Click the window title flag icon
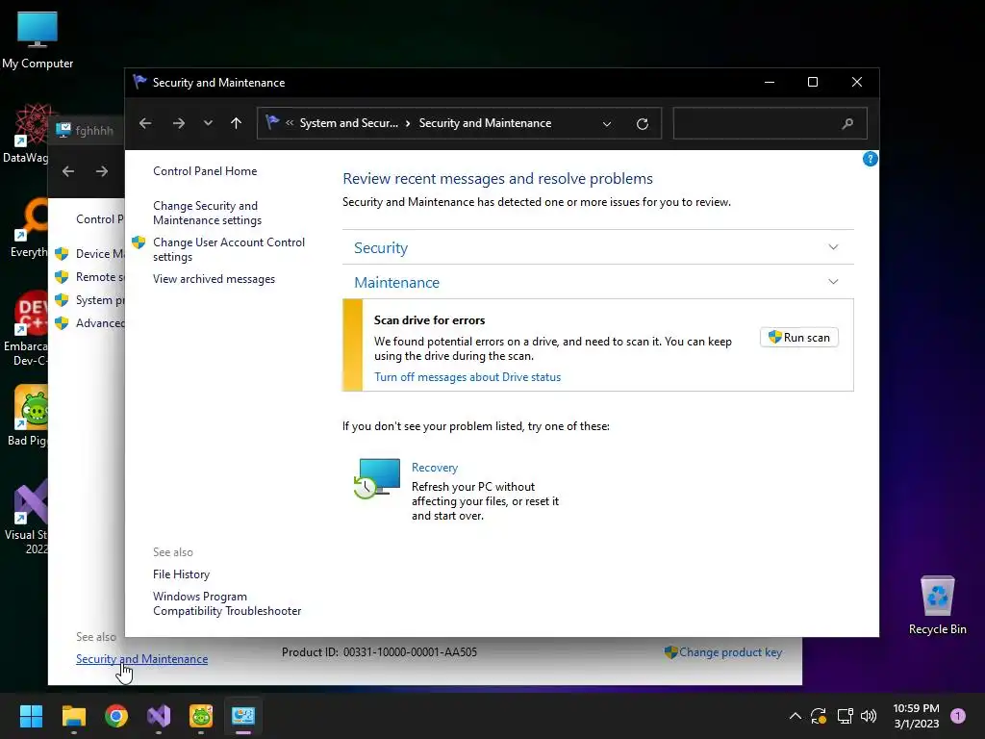The image size is (985, 739). (x=139, y=82)
